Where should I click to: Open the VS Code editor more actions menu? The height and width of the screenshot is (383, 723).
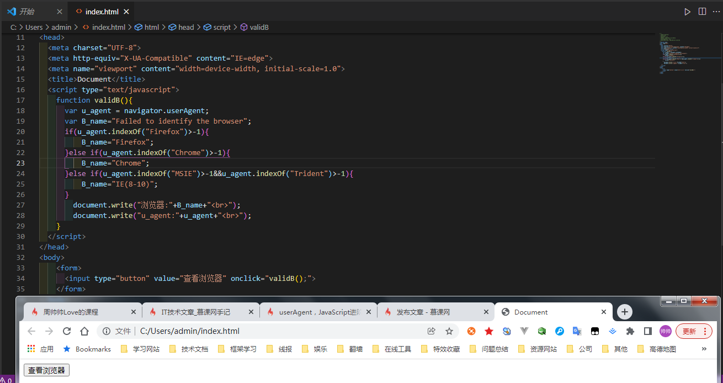pyautogui.click(x=716, y=12)
